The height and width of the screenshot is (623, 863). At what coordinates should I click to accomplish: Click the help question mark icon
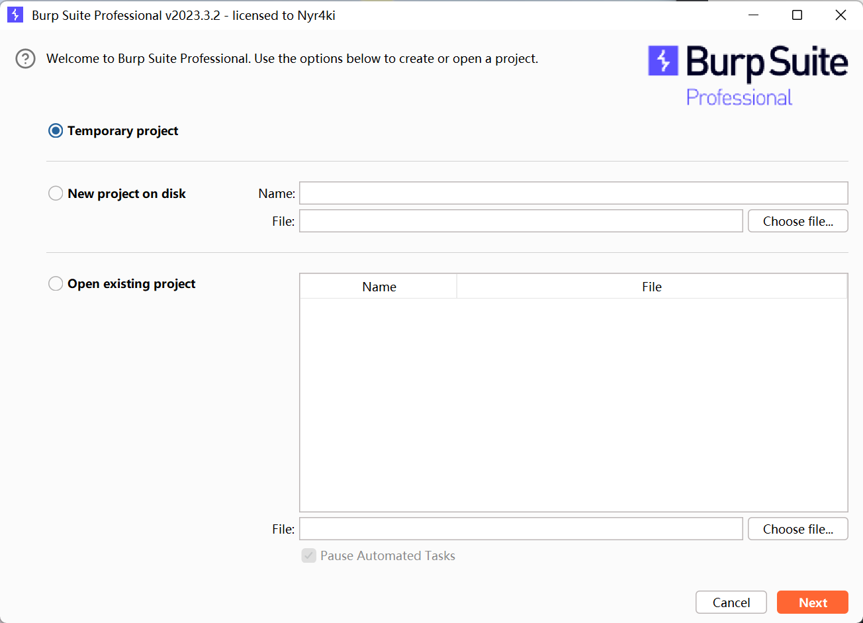(x=25, y=59)
